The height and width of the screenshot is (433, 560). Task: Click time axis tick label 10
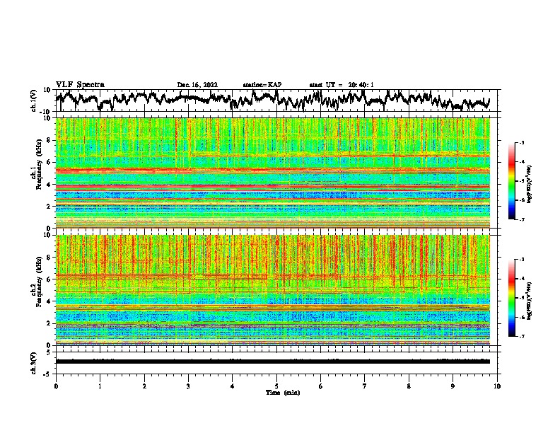coord(497,386)
